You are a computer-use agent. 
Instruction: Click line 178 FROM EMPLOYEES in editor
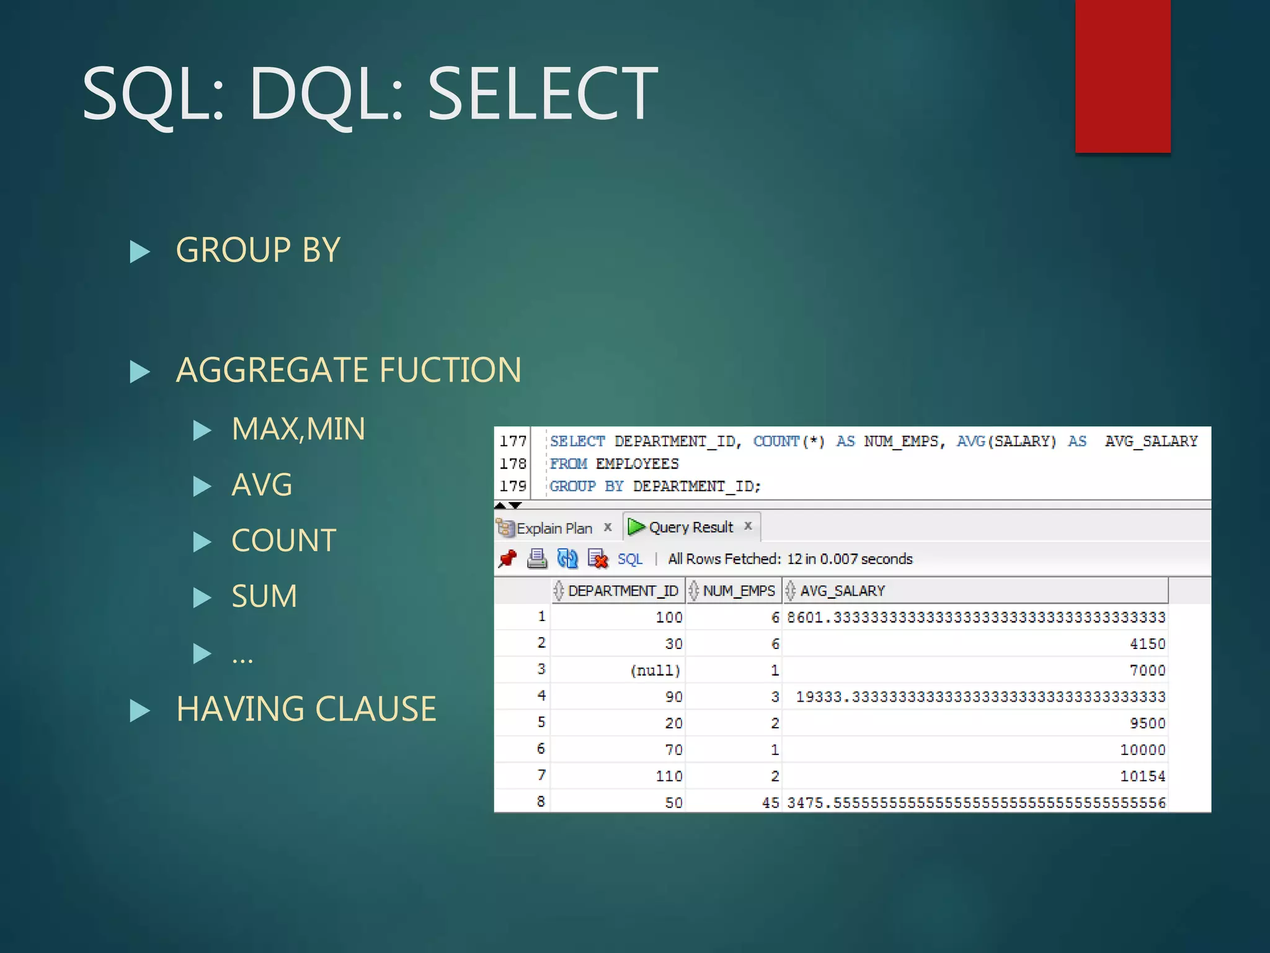click(614, 463)
